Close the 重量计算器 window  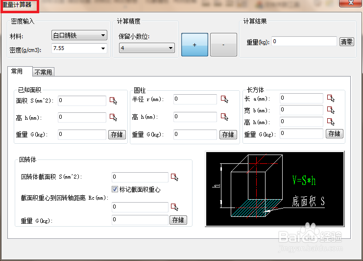pyautogui.click(x=350, y=3)
